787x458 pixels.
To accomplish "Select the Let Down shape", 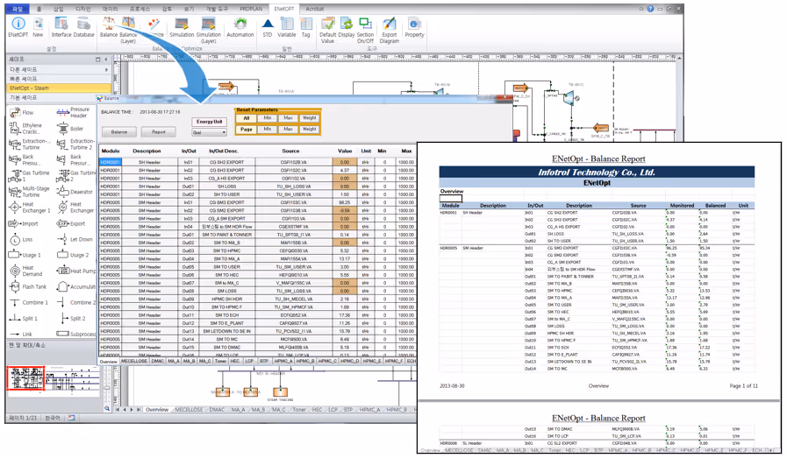I will point(75,240).
